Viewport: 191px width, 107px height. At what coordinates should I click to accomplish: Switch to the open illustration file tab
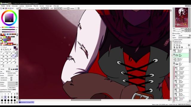click(27, 102)
